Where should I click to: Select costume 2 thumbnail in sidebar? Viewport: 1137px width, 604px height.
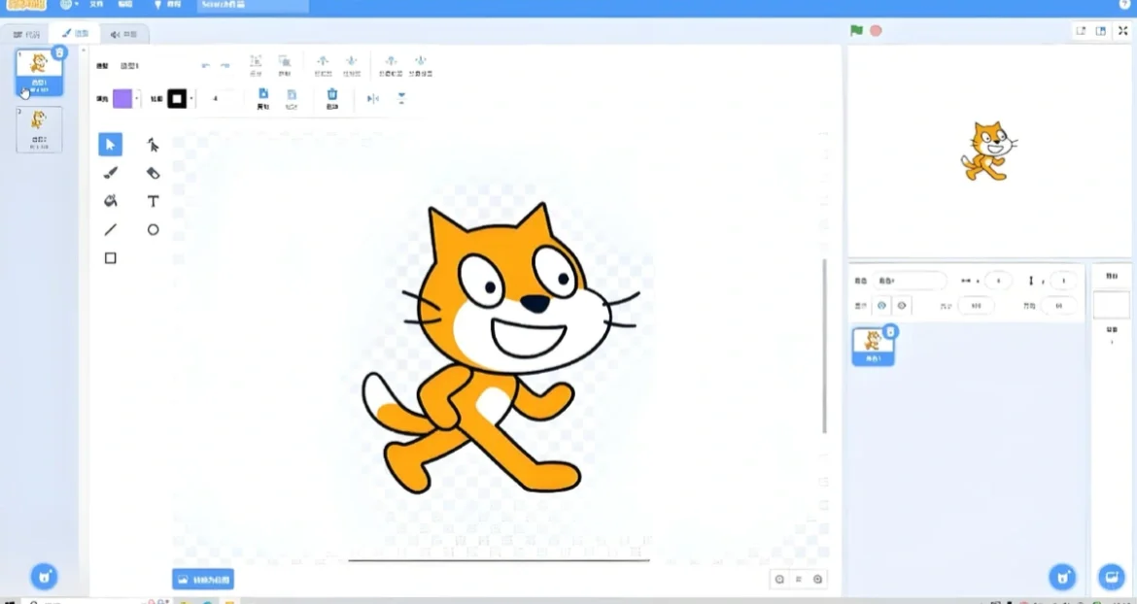(38, 129)
